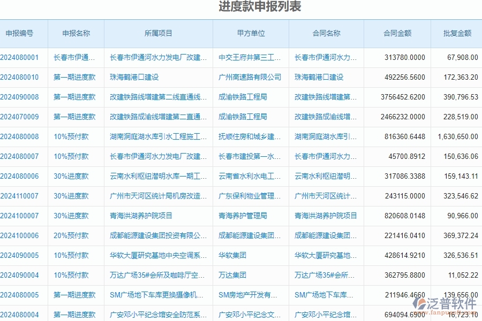This screenshot has height=321, width=482.
Task: Open declaration record 2024100006
Action: pyautogui.click(x=23, y=235)
